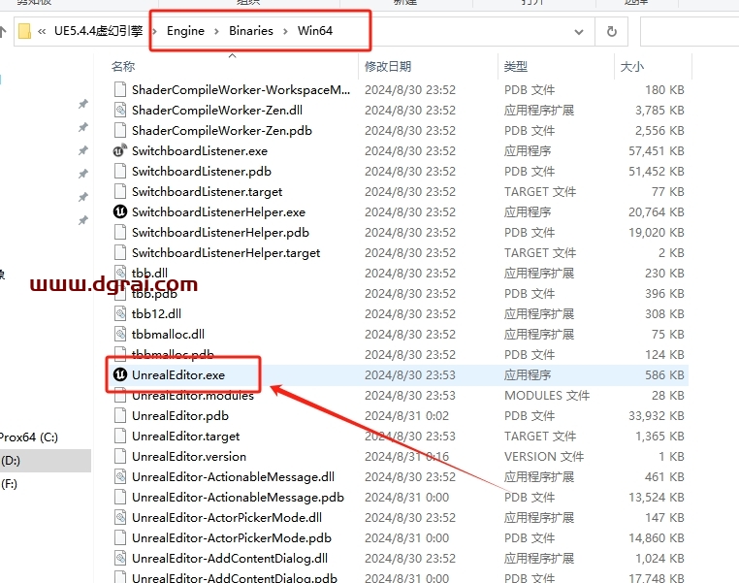Click the UnrealEditor.exe Unreal Engine icon
The height and width of the screenshot is (583, 739).
click(x=119, y=375)
